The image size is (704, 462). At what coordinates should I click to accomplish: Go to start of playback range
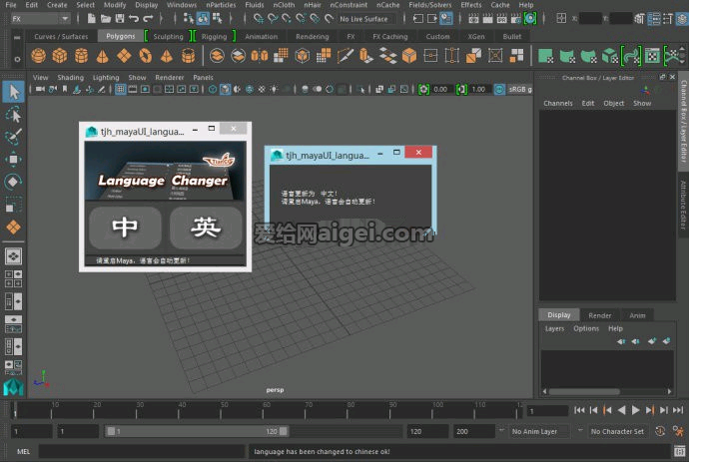pos(579,410)
